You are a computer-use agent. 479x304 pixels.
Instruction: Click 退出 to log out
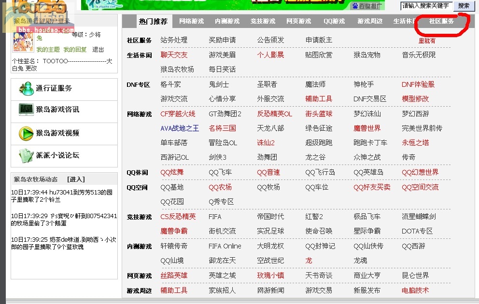(98, 49)
